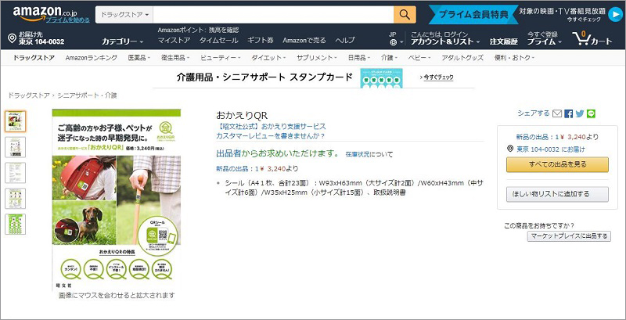Expand the 便利・おトク submenu
Screen dimensions: 626x320
514,58
